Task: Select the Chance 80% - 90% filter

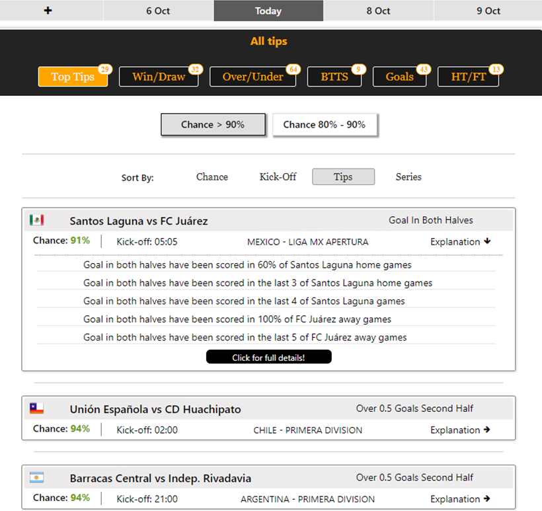Action: (x=324, y=124)
